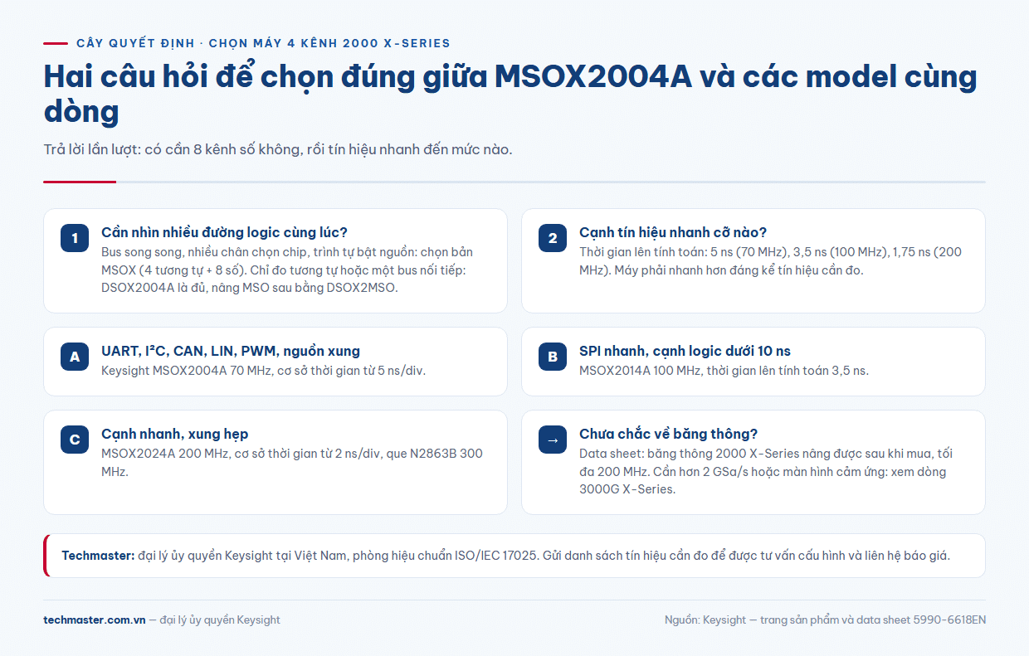The height and width of the screenshot is (656, 1029).
Task: Click the paragraph starting "MSOX2024A 200 MHz"
Action: pos(292,463)
